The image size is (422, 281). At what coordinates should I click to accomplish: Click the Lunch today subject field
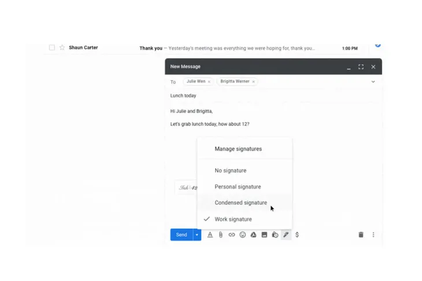tap(273, 96)
